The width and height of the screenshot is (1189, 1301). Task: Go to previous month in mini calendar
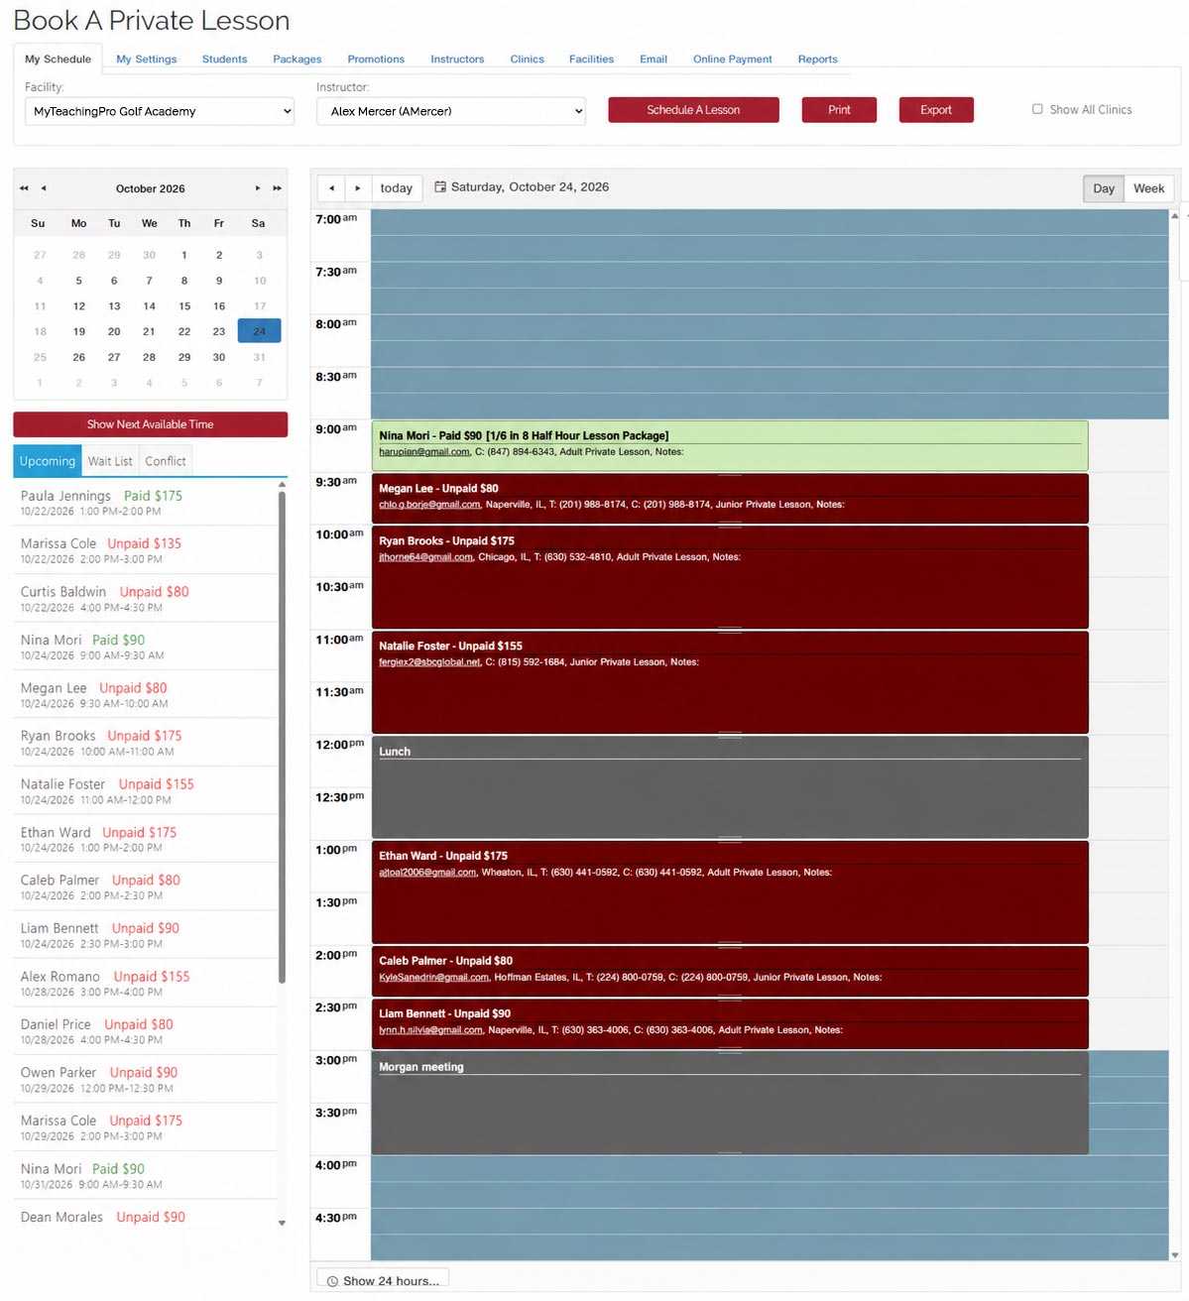coord(43,188)
